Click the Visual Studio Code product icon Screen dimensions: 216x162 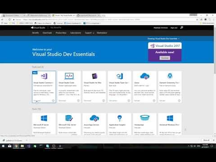coord(69,76)
